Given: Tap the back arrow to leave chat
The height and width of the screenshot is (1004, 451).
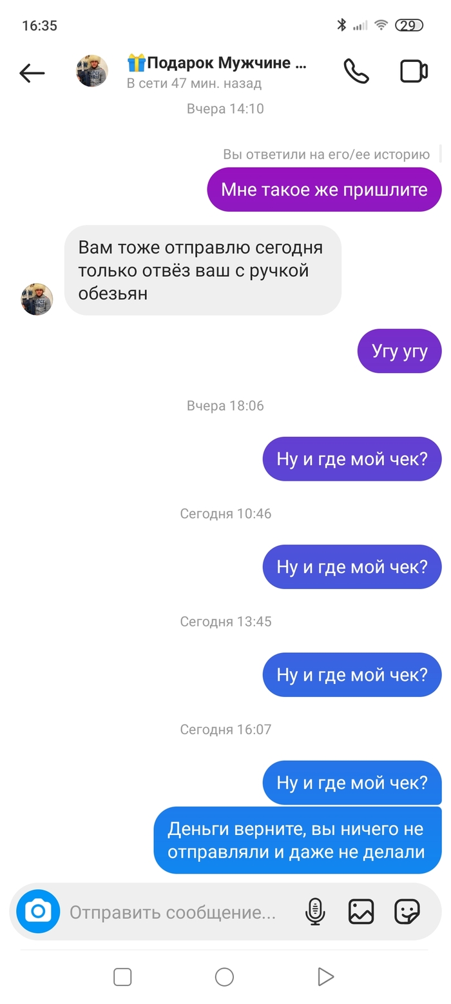Looking at the screenshot, I should pos(32,73).
